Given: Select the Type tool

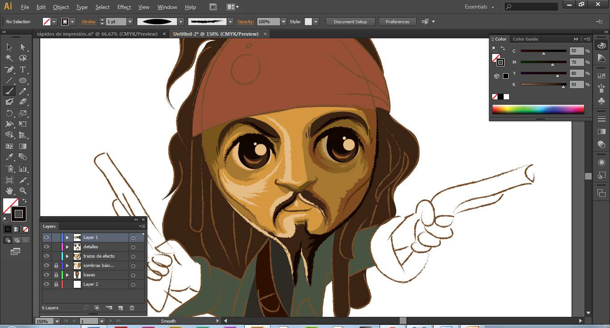Looking at the screenshot, I should point(23,70).
